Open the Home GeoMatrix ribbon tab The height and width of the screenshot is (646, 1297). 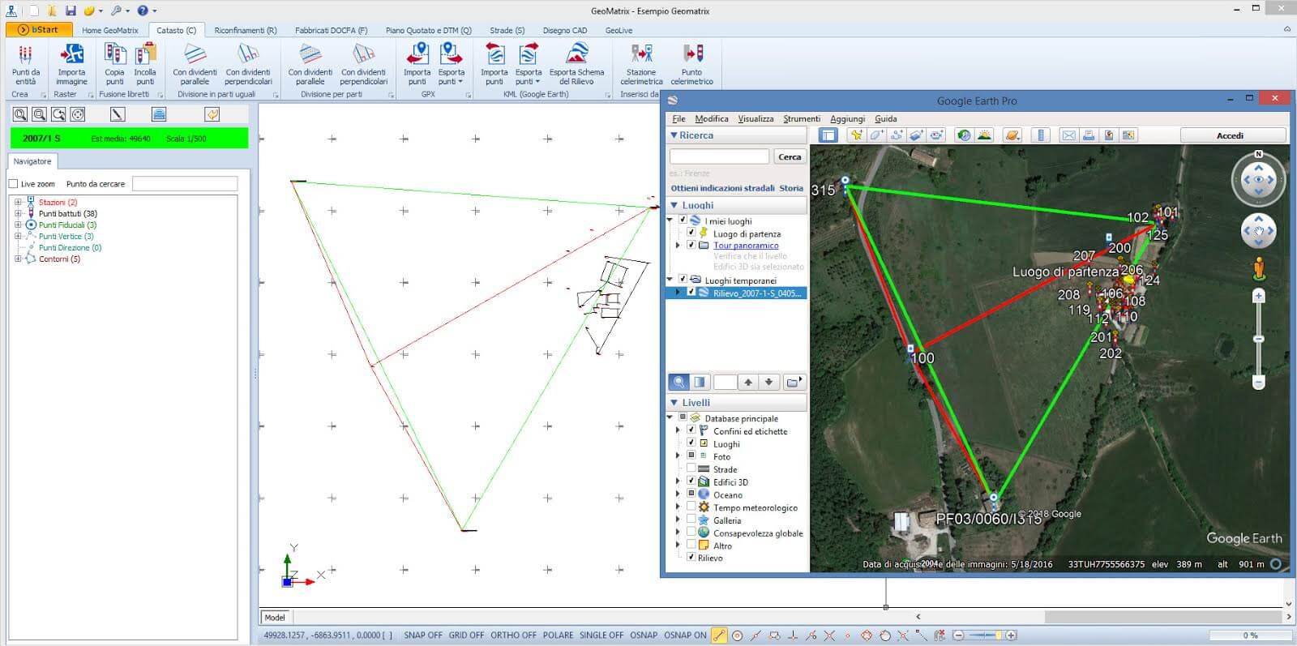click(110, 30)
